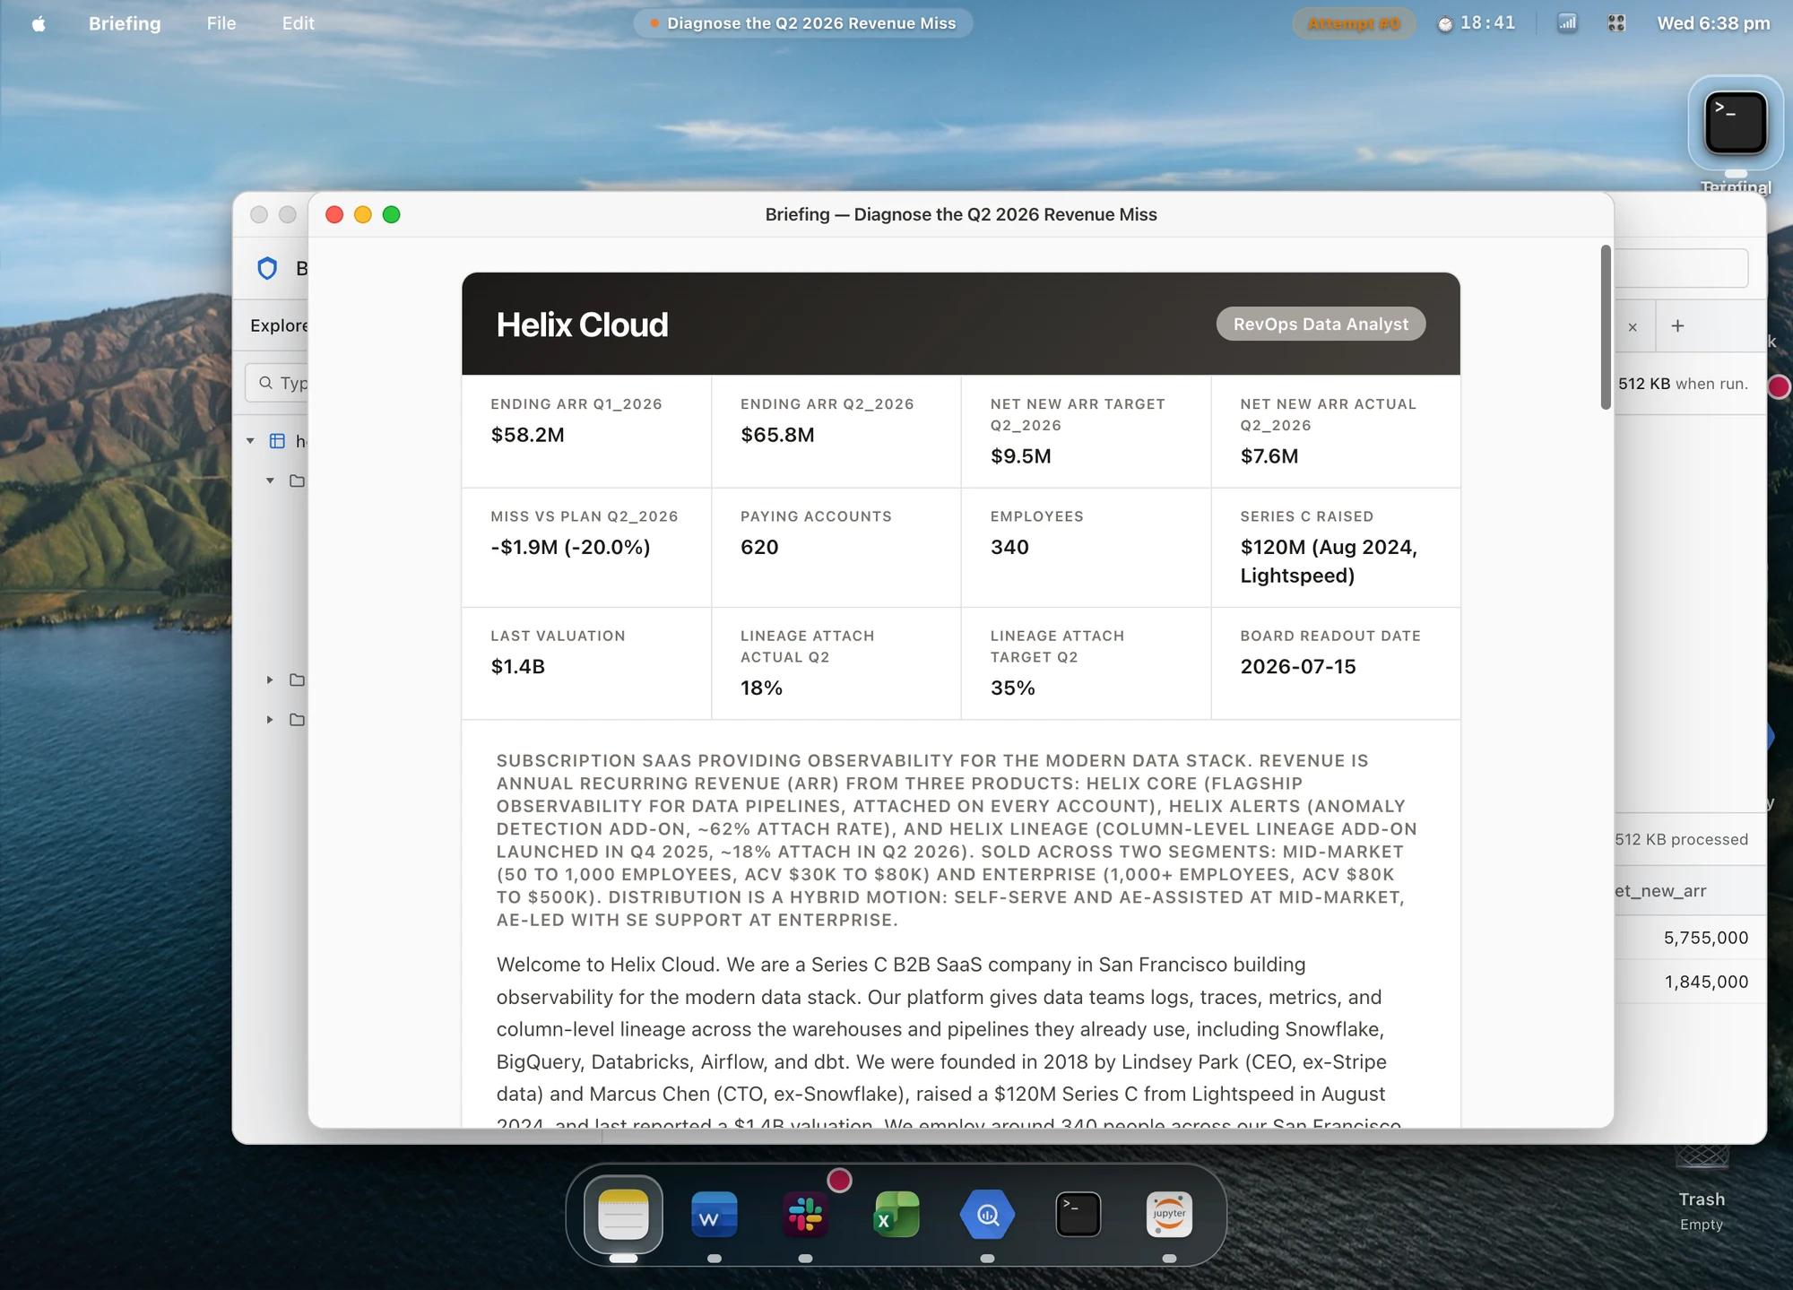Image resolution: width=1793 pixels, height=1290 pixels.
Task: Click the $65.8M ending ARR value
Action: (777, 435)
